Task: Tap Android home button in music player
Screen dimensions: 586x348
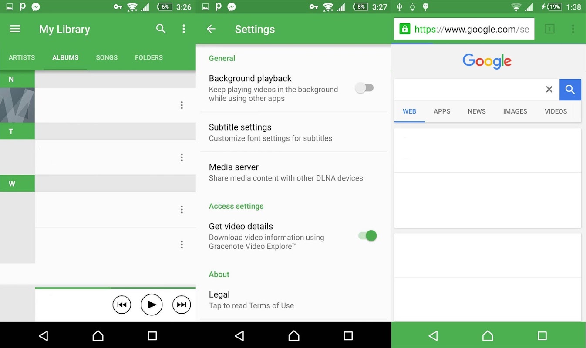Action: (x=98, y=335)
